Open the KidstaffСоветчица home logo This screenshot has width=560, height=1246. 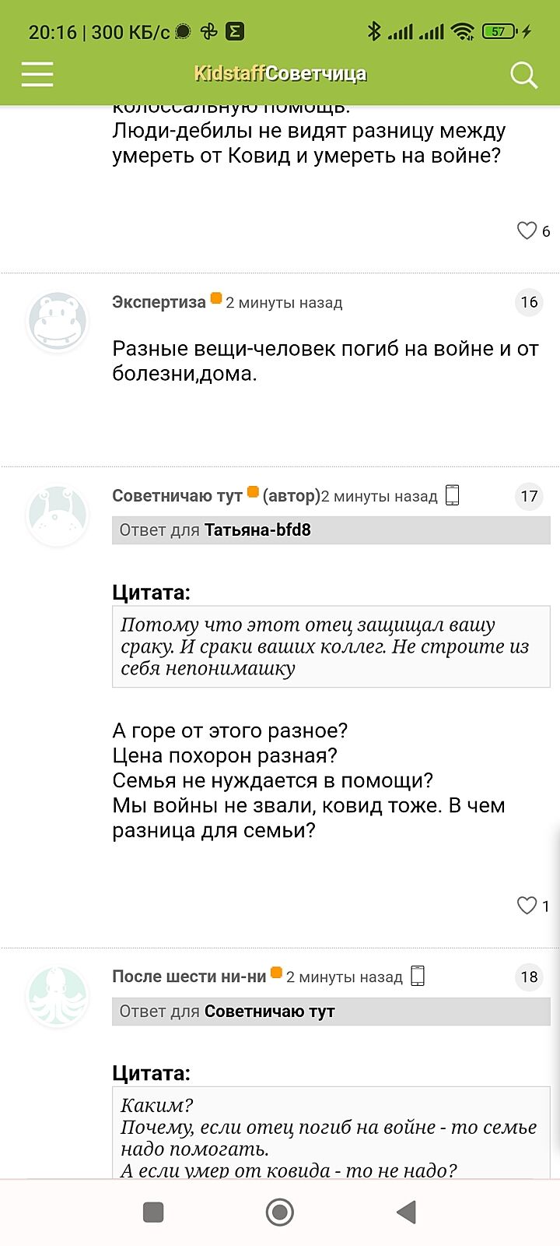pyautogui.click(x=280, y=74)
